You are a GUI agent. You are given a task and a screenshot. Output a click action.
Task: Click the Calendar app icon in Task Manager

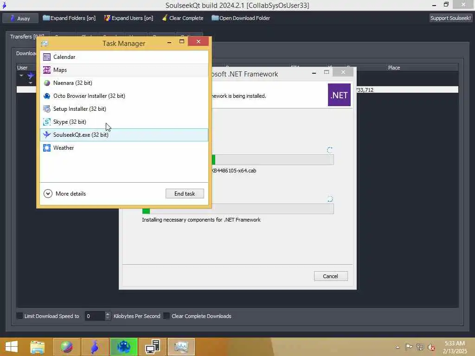click(x=47, y=57)
